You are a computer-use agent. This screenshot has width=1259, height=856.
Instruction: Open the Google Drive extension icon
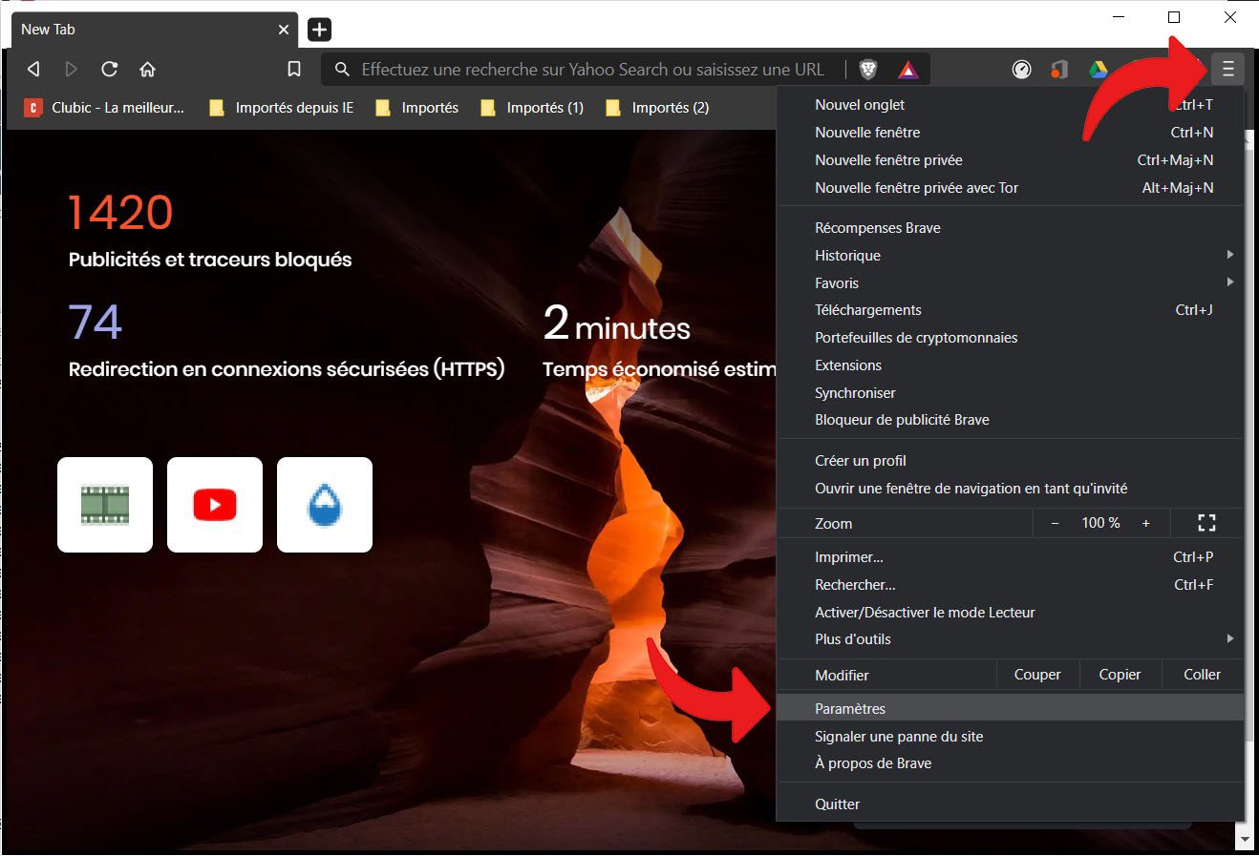tap(1099, 69)
